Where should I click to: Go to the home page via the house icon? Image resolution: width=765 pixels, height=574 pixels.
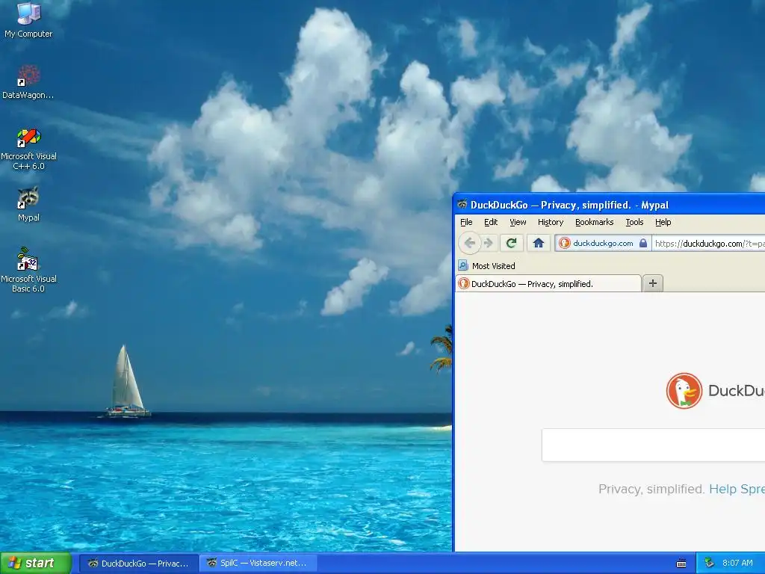click(538, 243)
